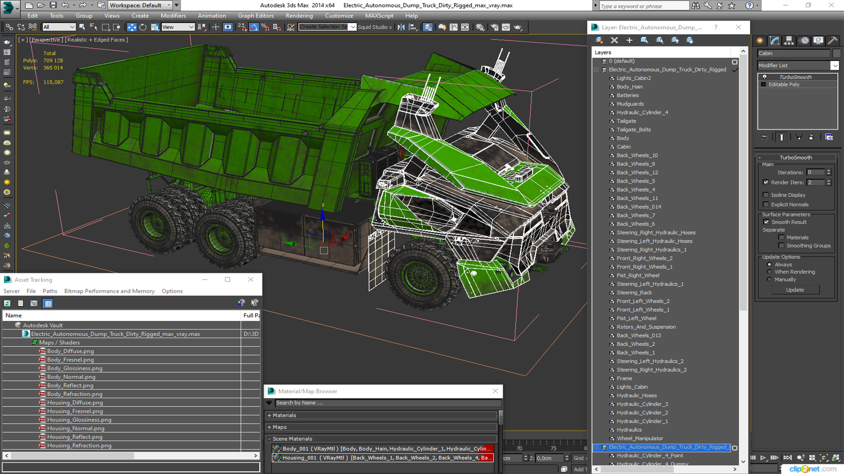
Task: Click Configure Modifier Sets icon
Action: click(829, 137)
